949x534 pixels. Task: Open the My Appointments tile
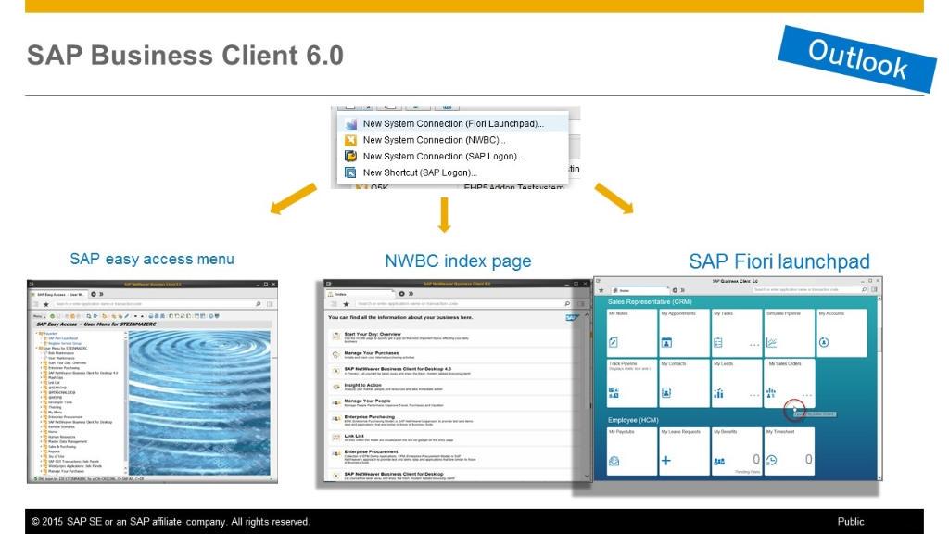coord(684,333)
